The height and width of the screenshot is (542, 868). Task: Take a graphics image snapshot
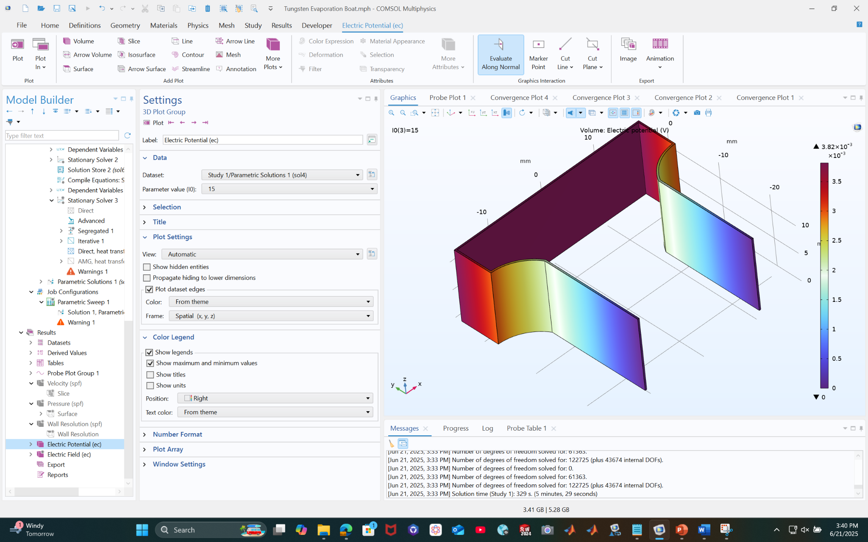tap(697, 113)
